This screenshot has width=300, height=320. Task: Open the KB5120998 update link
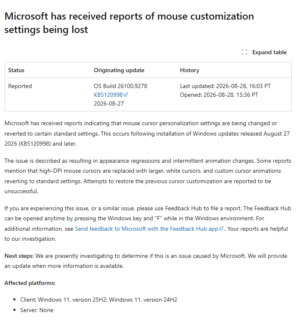click(x=108, y=95)
